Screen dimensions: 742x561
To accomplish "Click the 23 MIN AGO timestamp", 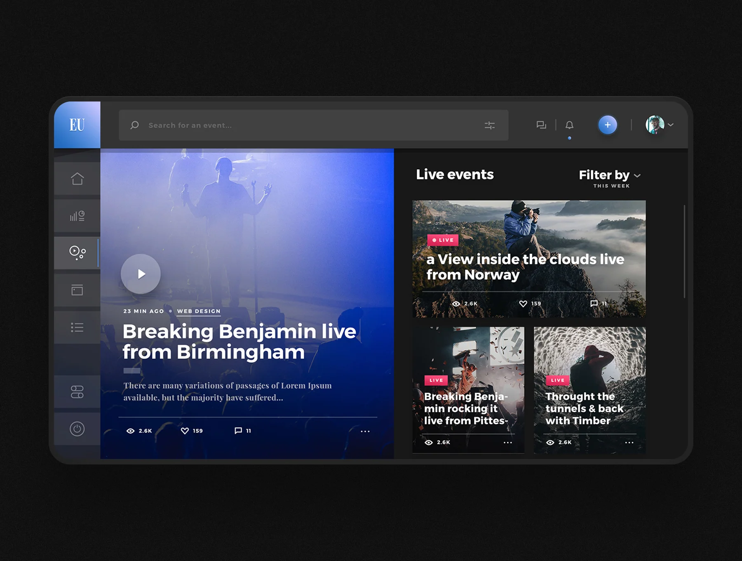I will pos(143,311).
